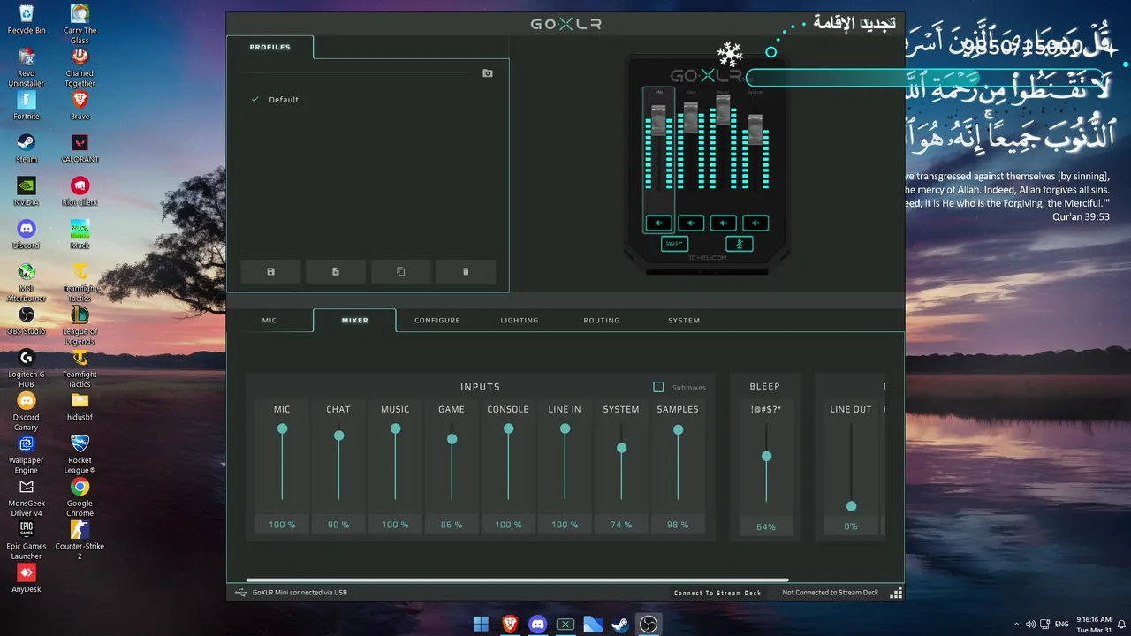The image size is (1131, 636).
Task: Click the Windows Start button
Action: pos(481,625)
